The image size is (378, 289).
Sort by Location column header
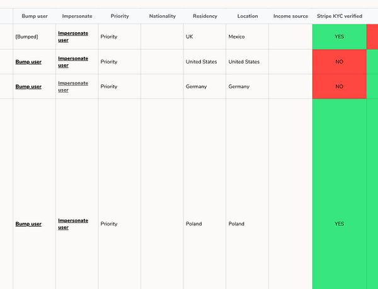coord(248,16)
